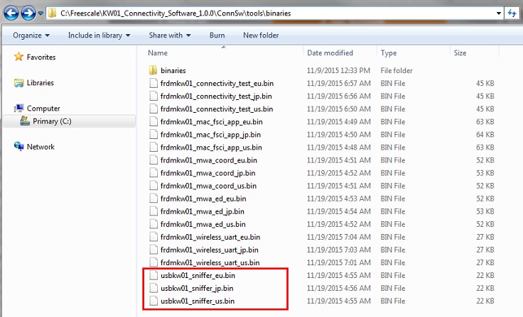Select Primary (C:) drive in tree

52,121
